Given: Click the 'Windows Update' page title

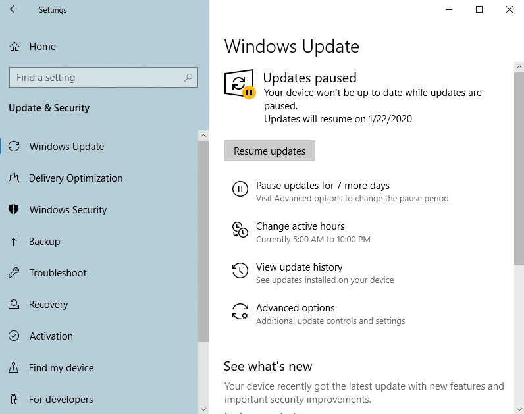Looking at the screenshot, I should [x=292, y=47].
